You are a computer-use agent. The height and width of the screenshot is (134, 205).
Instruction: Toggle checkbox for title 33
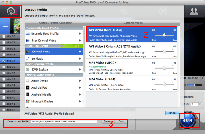[4, 55]
